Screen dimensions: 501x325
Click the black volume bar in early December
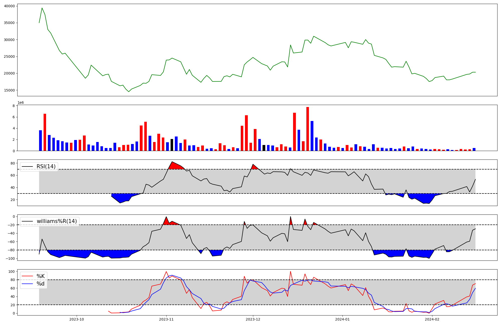click(264, 148)
